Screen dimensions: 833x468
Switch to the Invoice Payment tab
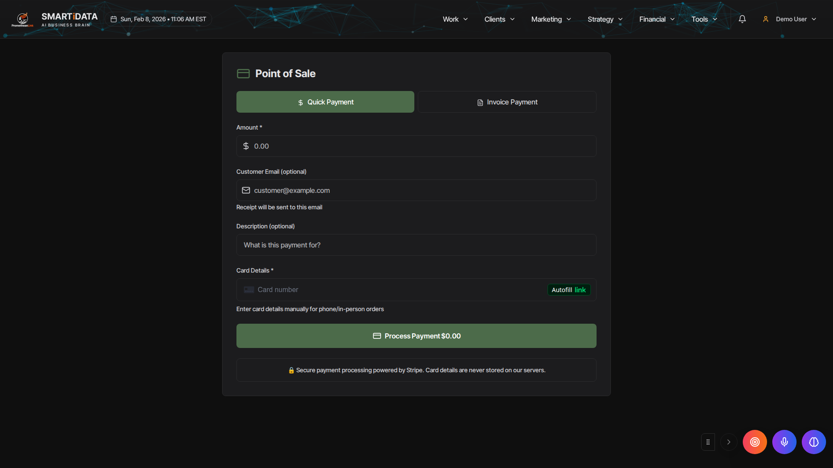(x=507, y=102)
